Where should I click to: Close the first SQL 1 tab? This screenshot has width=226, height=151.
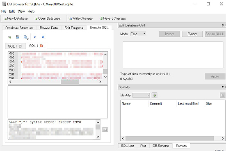(20, 46)
